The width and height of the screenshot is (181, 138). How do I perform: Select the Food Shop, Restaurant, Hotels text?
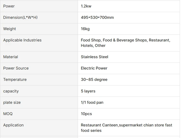click(125, 43)
